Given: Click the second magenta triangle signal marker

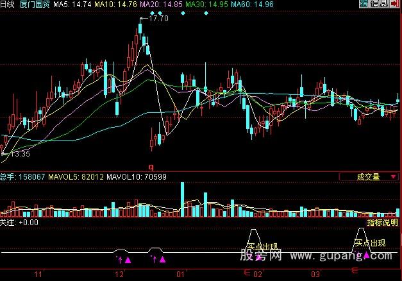Looking at the screenshot, I should click(162, 260).
